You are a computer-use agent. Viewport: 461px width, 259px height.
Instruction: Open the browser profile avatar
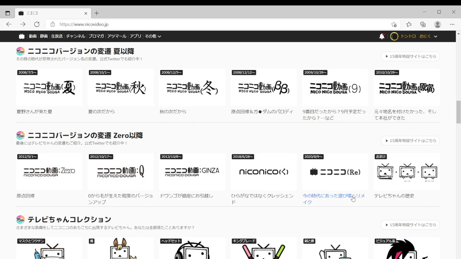point(437,24)
